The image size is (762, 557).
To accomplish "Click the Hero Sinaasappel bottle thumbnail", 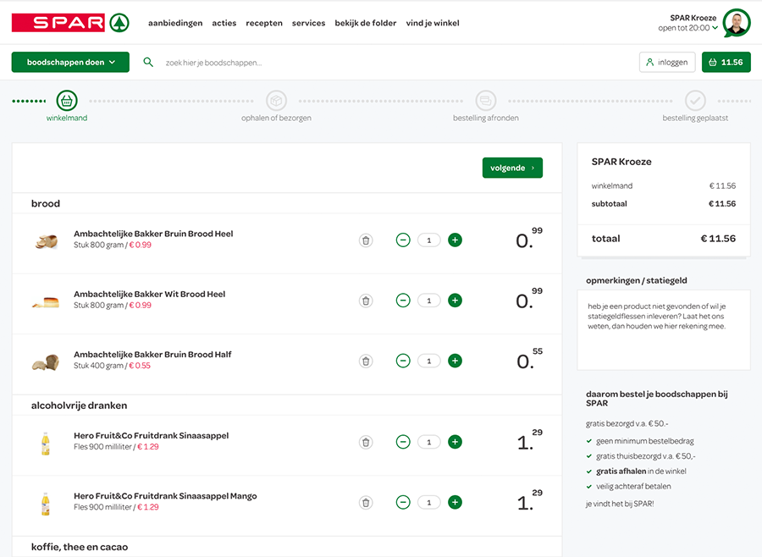I will [46, 444].
